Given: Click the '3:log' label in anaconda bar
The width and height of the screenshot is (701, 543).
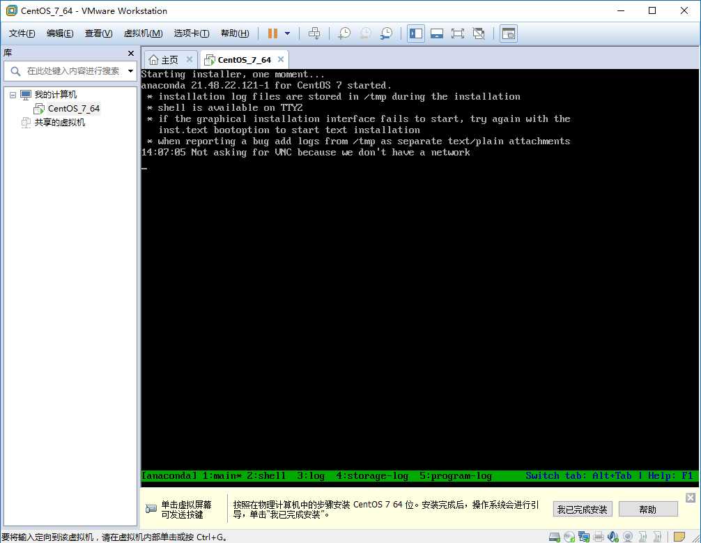Looking at the screenshot, I should coord(311,475).
